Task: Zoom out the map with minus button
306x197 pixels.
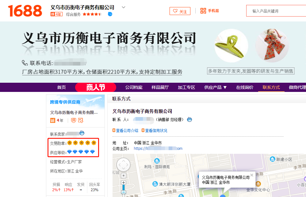Action: coord(124,192)
